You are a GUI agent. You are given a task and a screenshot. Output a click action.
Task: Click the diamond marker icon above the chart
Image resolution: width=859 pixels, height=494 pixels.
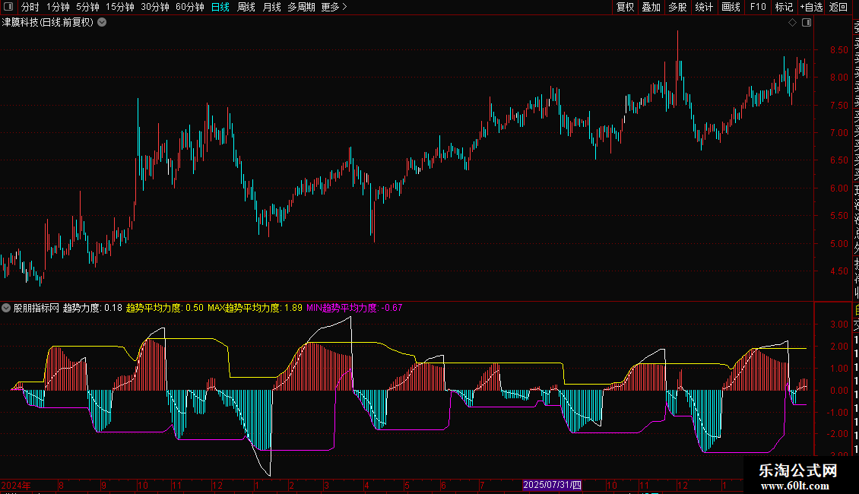click(x=792, y=23)
